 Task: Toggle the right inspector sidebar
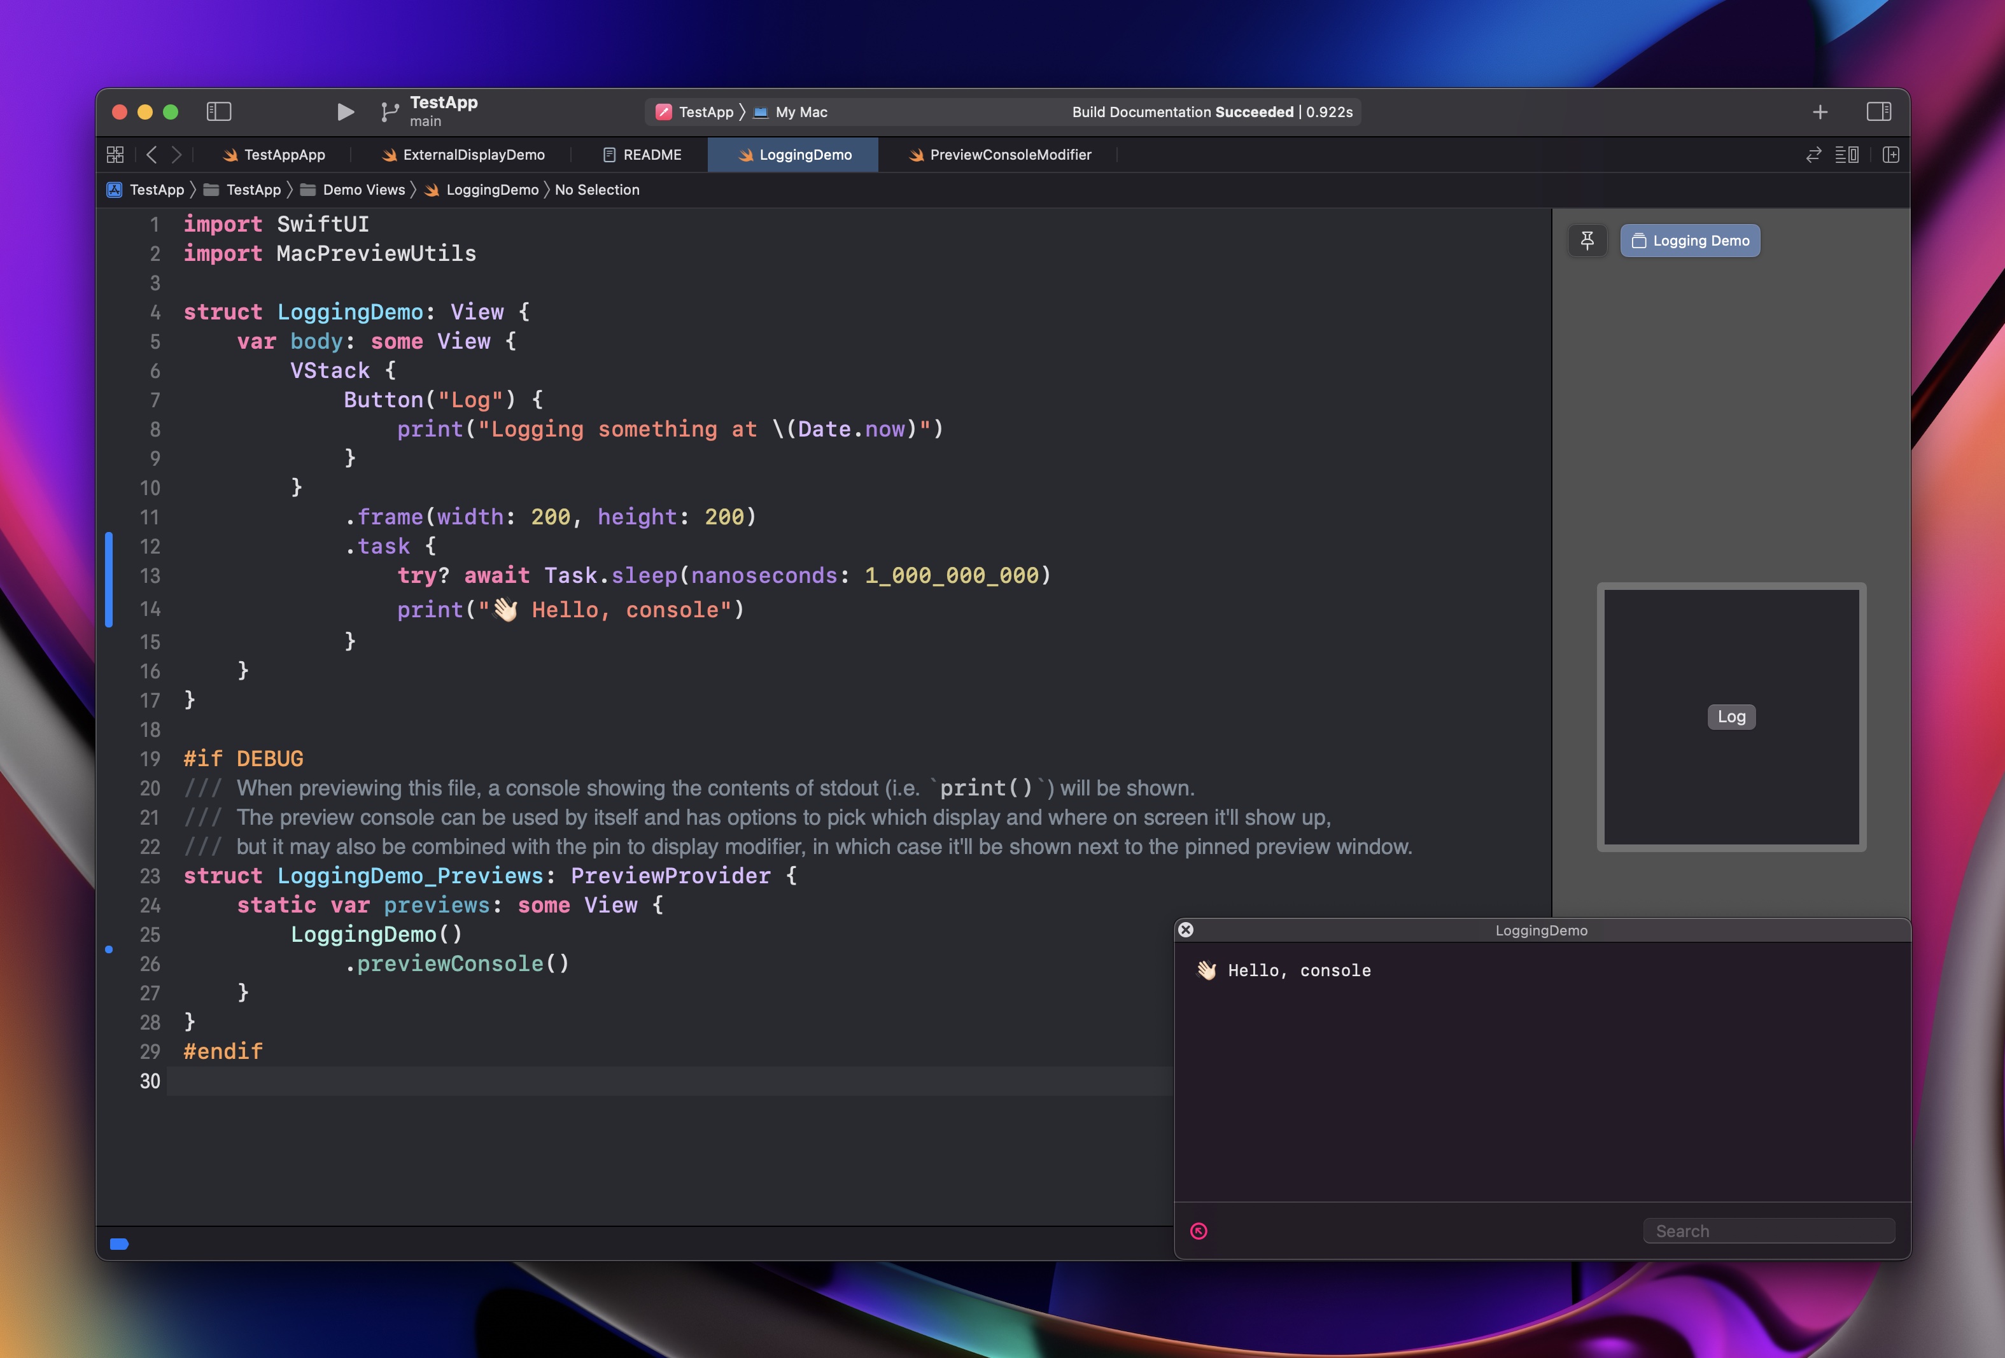tap(1878, 111)
